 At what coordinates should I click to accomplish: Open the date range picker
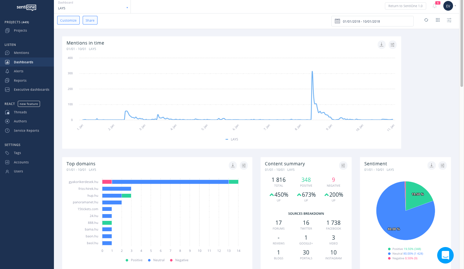(372, 21)
